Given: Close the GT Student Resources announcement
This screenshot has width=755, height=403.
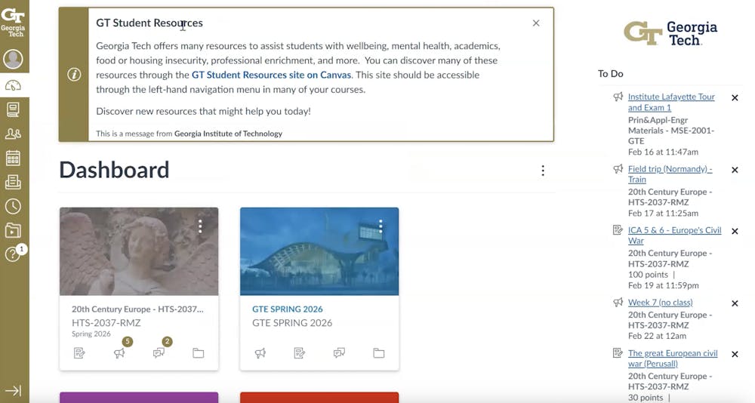Looking at the screenshot, I should pyautogui.click(x=536, y=23).
